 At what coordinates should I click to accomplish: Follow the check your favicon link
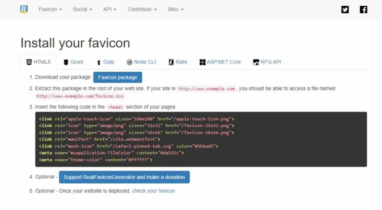click(x=153, y=191)
